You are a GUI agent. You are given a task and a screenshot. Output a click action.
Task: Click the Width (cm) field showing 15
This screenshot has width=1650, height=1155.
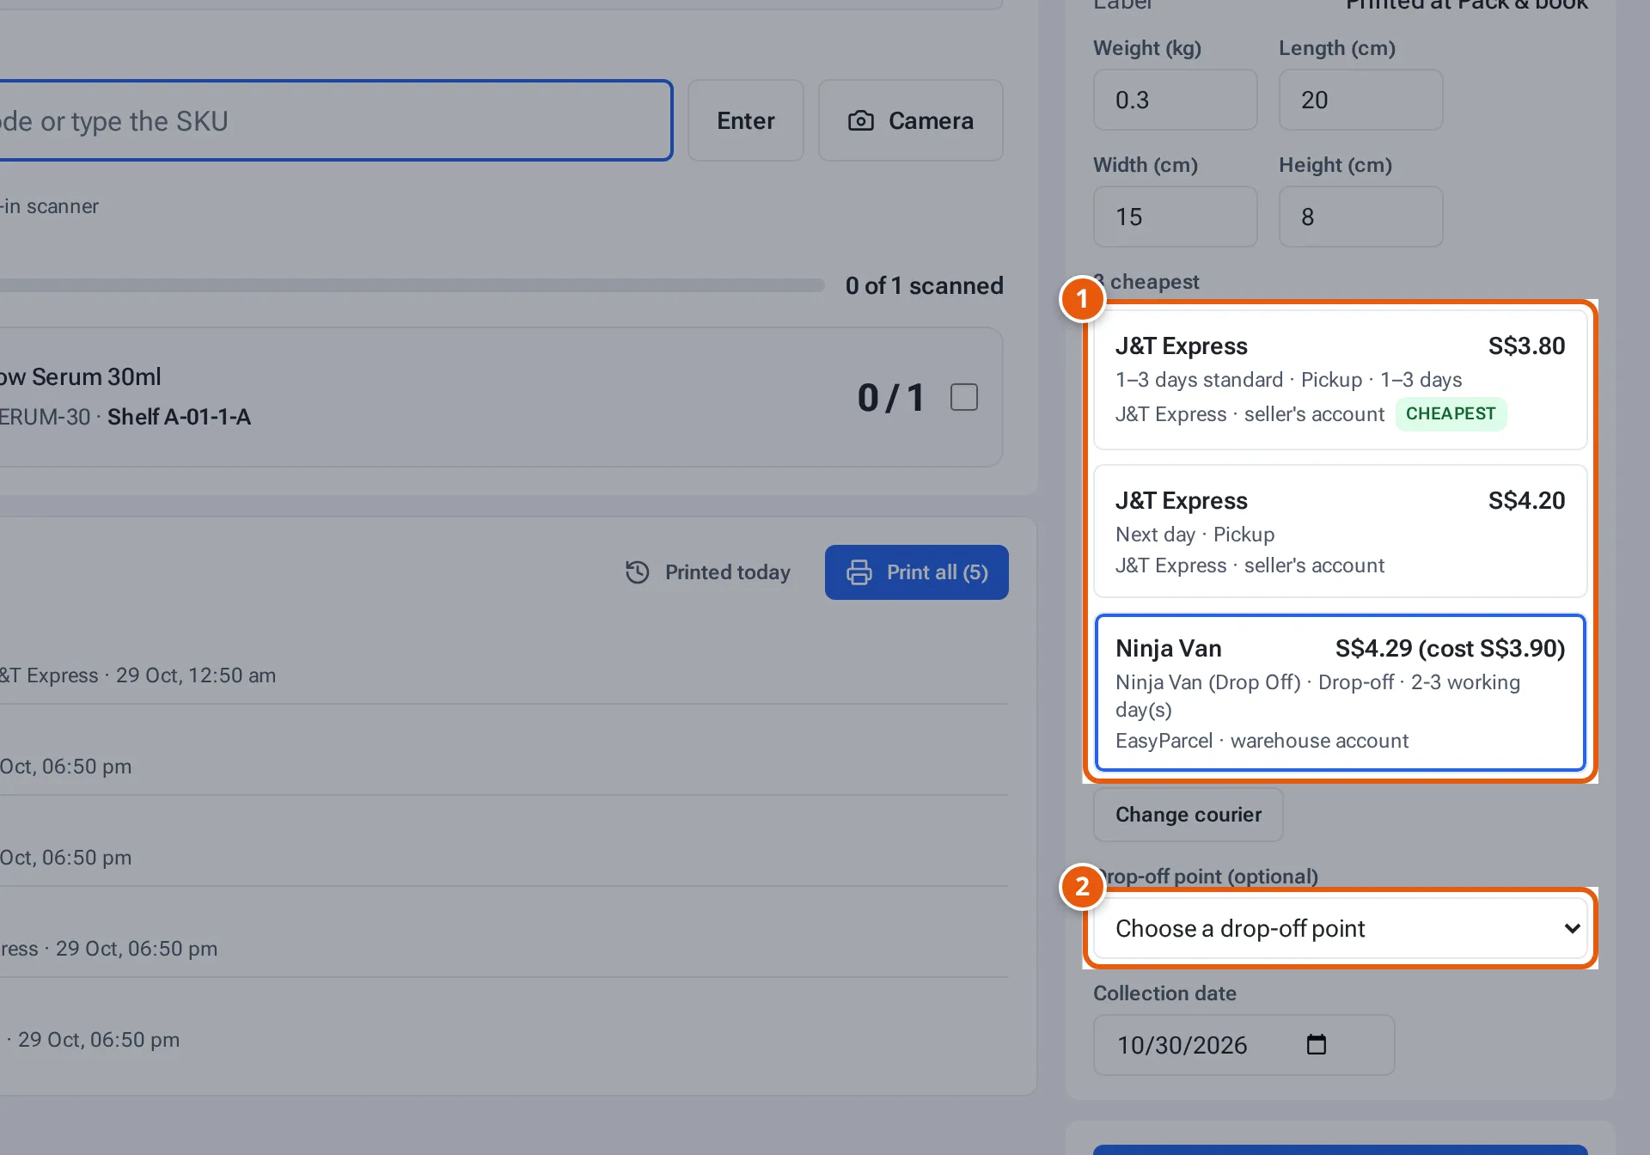coord(1175,217)
